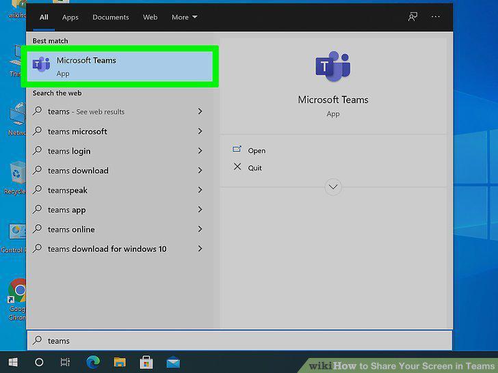Viewport: 498px width, 373px height.
Task: Expand the 'teams - See web results' arrow
Action: tap(200, 111)
